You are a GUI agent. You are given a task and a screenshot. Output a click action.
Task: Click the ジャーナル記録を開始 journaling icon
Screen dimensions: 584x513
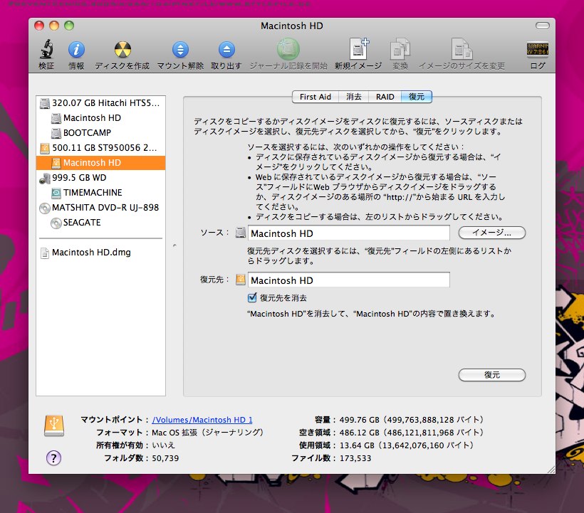pyautogui.click(x=288, y=49)
